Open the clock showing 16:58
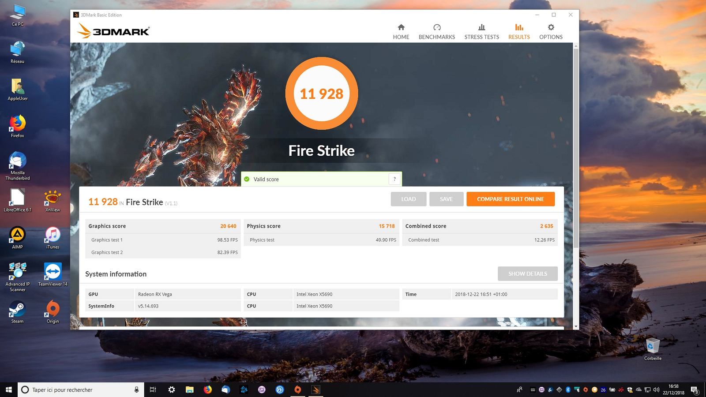This screenshot has height=397, width=706. point(673,390)
